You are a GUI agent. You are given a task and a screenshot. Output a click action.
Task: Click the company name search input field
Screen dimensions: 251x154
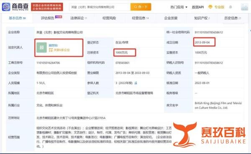pyautogui.click(x=100, y=7)
